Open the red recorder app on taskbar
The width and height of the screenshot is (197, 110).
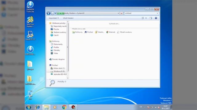(x=73, y=107)
